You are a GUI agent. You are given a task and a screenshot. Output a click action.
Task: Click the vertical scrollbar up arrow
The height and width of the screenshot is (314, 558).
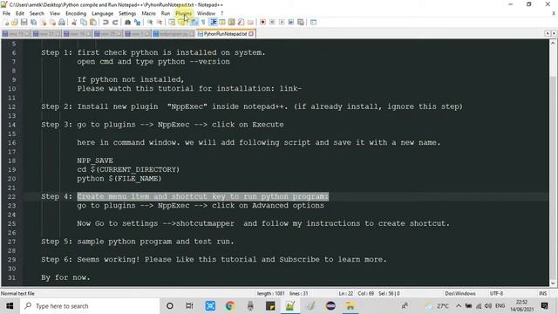553,43
